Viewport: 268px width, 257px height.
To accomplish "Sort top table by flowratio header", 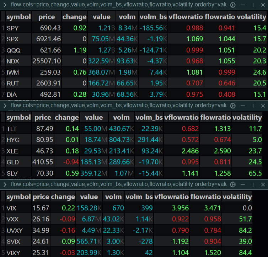I will pos(220,17).
